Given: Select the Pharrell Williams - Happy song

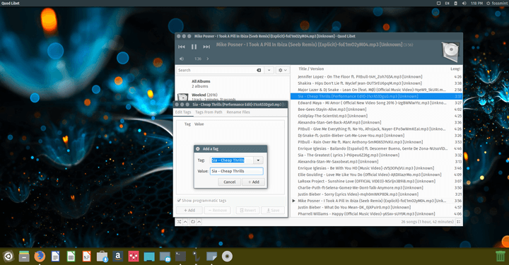Looking at the screenshot, I should pos(376,213).
